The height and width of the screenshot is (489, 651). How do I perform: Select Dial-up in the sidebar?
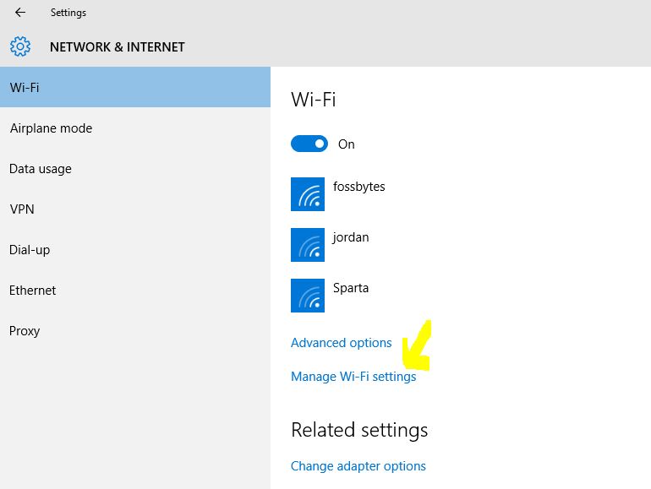[x=135, y=250]
